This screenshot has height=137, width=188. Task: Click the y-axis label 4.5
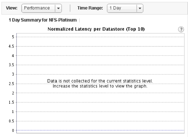[12, 46]
